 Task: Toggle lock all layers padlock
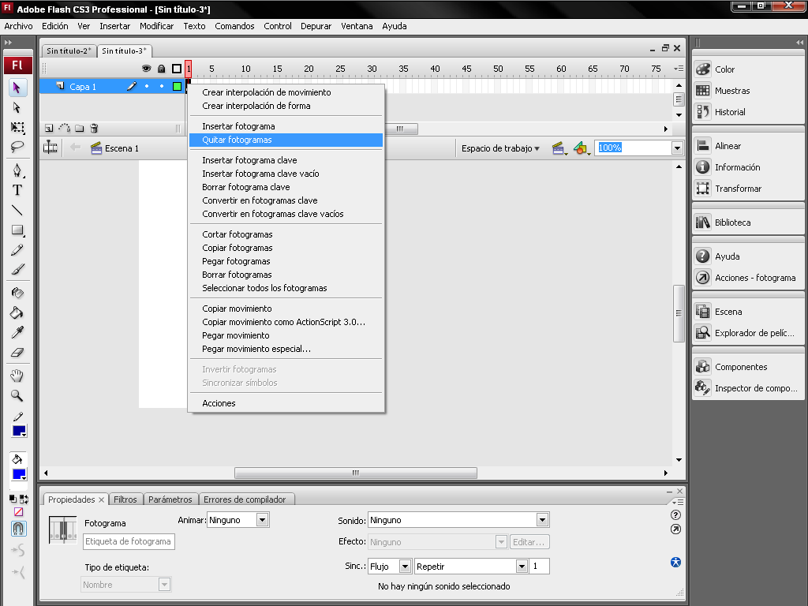pos(161,69)
